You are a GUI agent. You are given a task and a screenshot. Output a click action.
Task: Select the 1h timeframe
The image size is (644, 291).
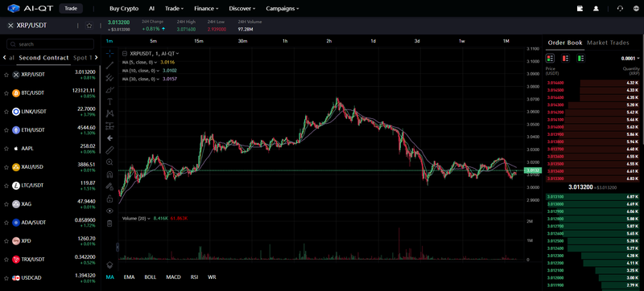click(285, 41)
